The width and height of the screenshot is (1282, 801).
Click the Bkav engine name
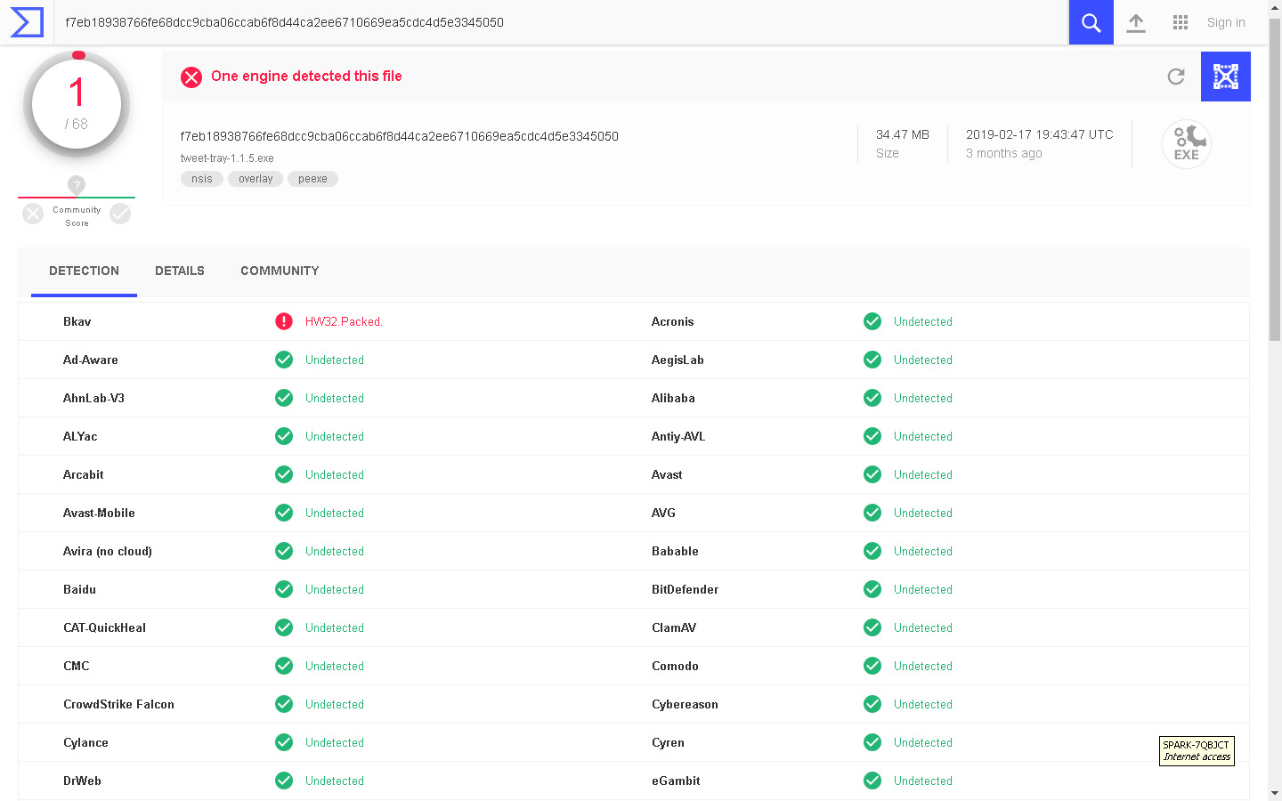[77, 322]
